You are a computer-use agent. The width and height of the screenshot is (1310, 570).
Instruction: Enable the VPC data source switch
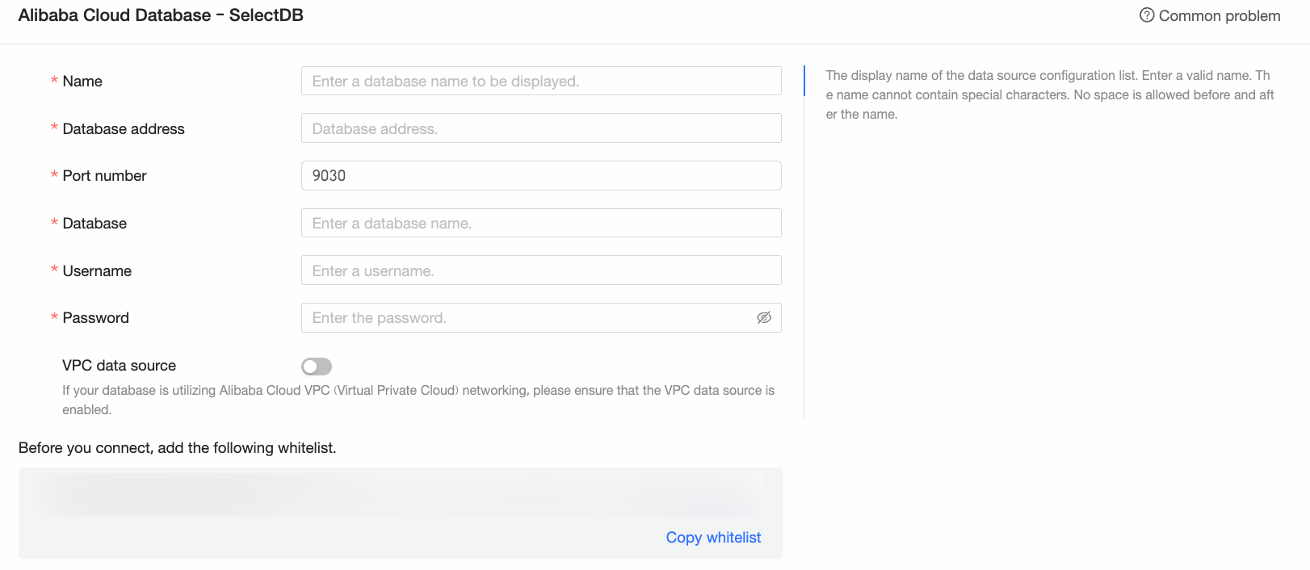tap(317, 367)
